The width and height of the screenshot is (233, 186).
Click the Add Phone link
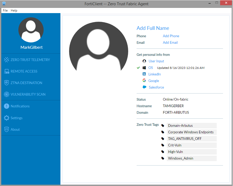point(171,36)
